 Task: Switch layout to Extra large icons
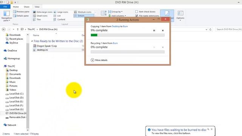pos(43,12)
